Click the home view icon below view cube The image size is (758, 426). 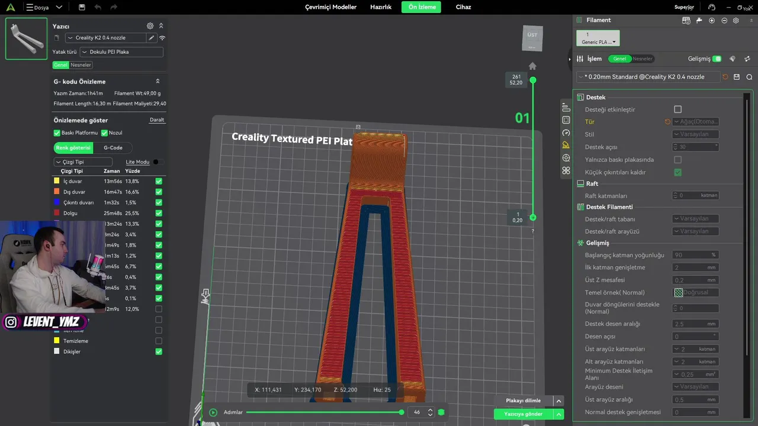(532, 66)
